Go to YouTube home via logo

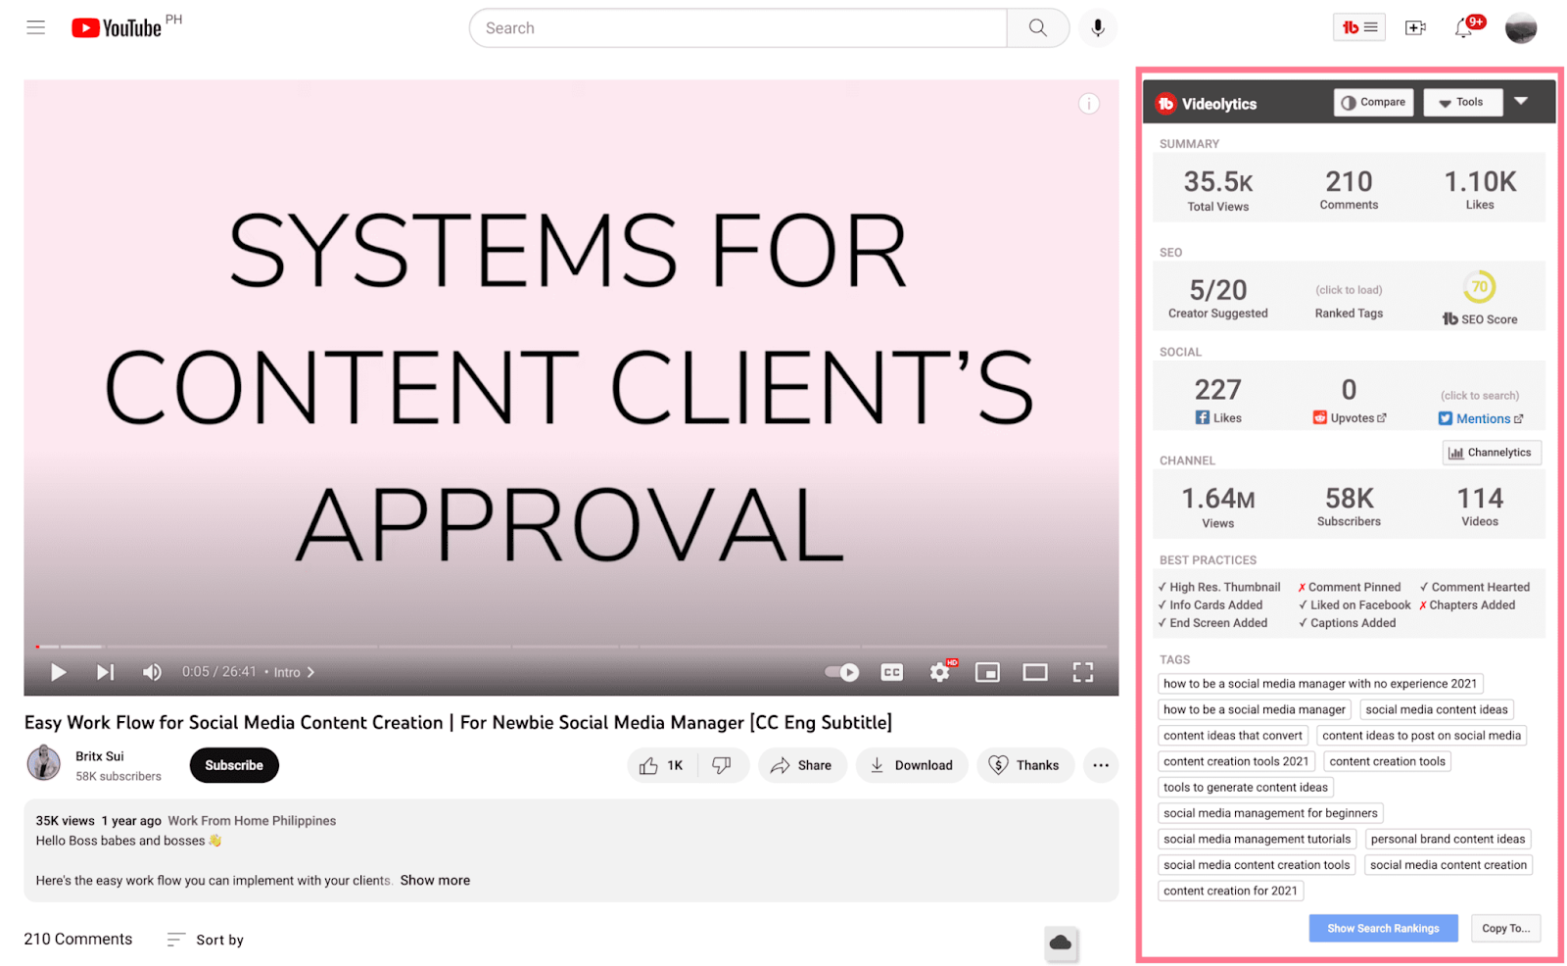coord(117,27)
